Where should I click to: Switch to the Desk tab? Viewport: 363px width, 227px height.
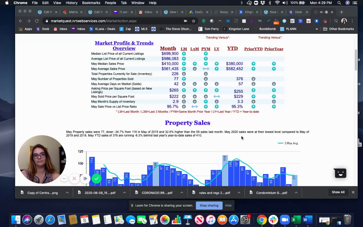click(x=299, y=12)
